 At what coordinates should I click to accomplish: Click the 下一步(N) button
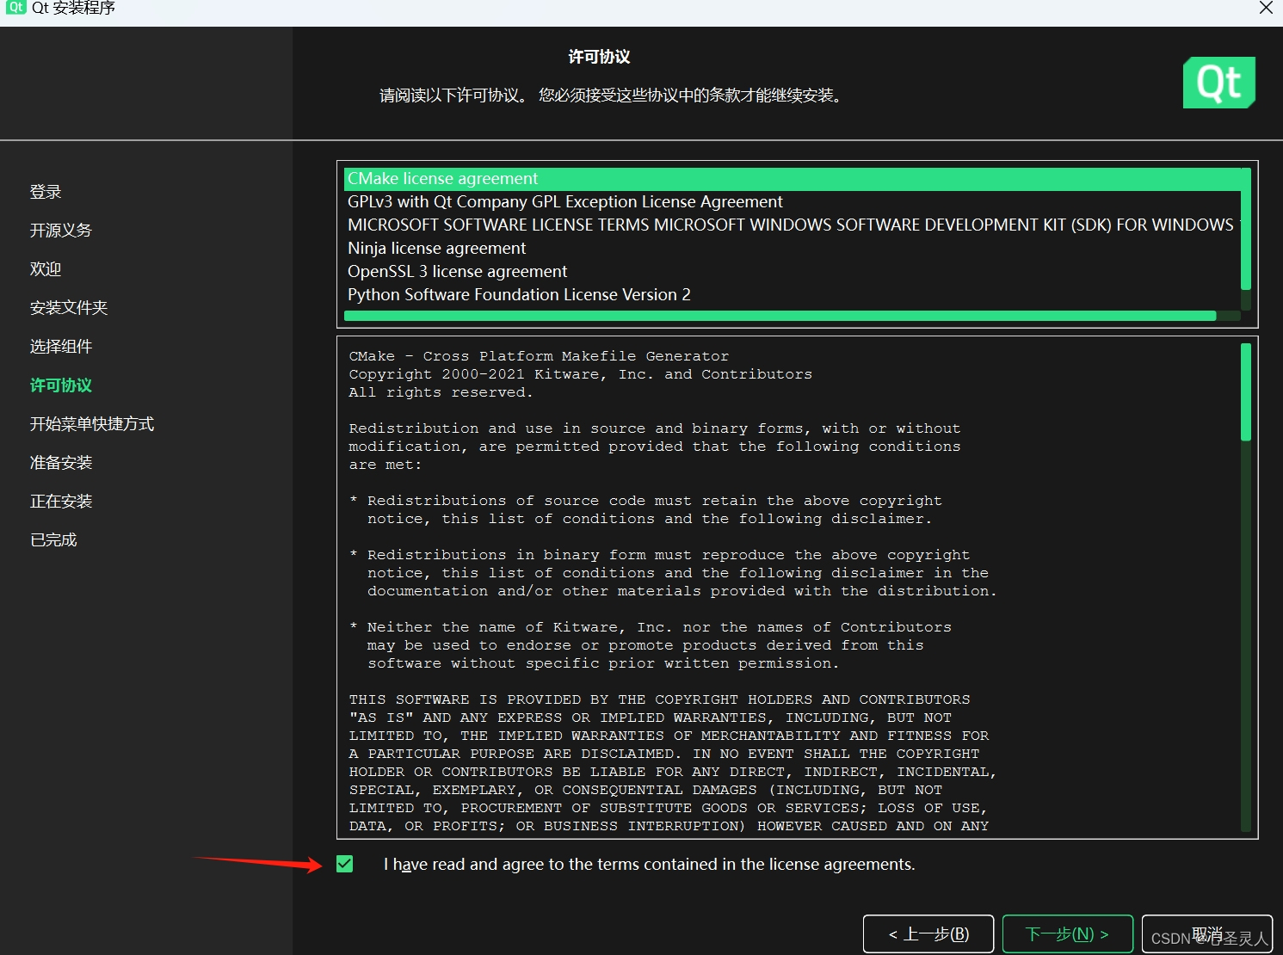[x=1067, y=933]
